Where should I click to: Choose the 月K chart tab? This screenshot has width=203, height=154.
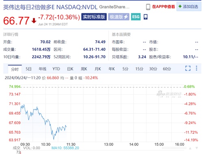(98, 69)
